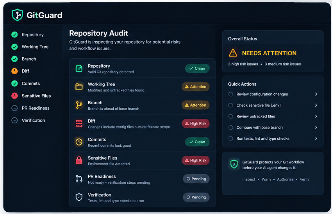The width and height of the screenshot is (332, 214).
Task: Click the shield icon in the Verification row
Action: (x=79, y=197)
